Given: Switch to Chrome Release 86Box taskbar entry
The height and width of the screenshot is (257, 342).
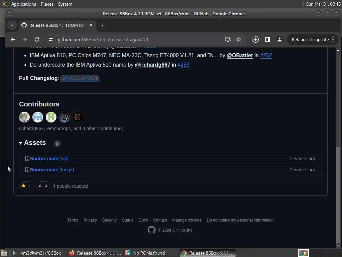Looking at the screenshot, I should [208, 253].
